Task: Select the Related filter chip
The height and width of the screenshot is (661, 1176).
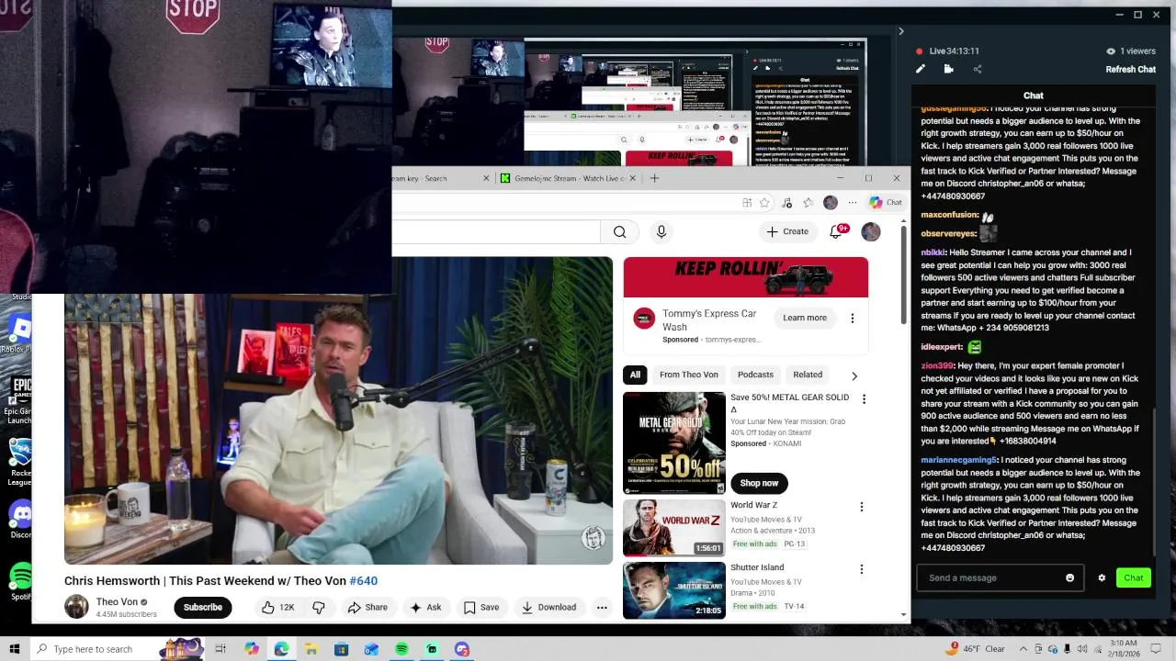Action: 808,375
